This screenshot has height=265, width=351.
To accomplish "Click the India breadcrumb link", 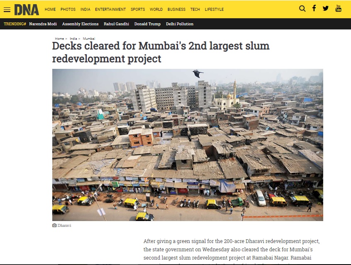I will 73,39.
